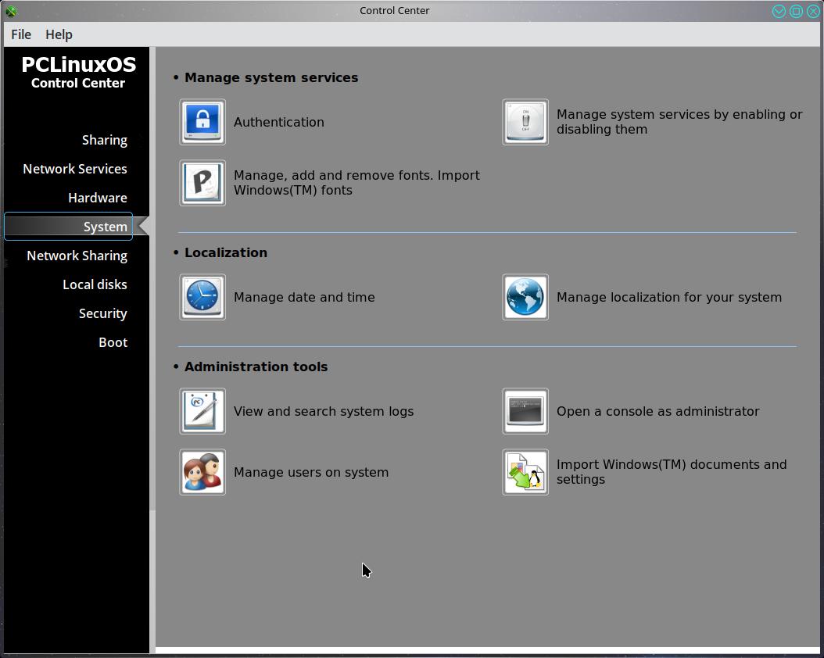This screenshot has height=658, width=824.
Task: Open the localization globe icon
Action: click(525, 297)
